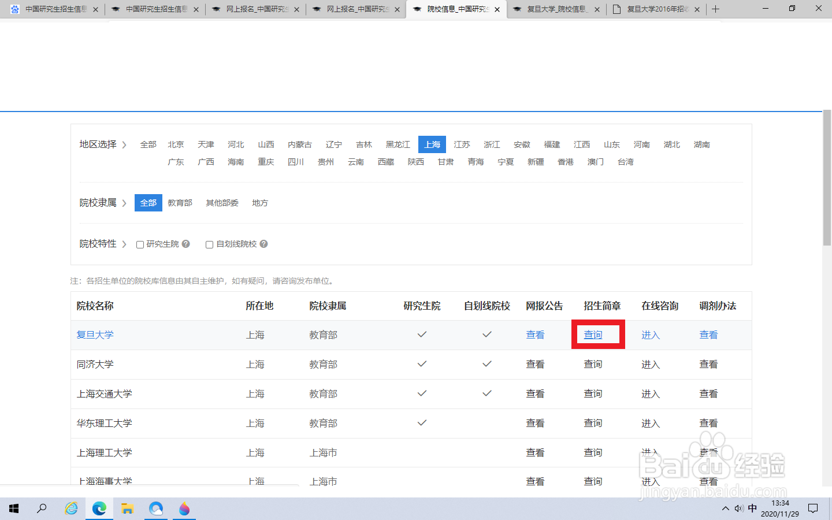Click the blue circular app icon on taskbar
This screenshot has width=832, height=520.
(156, 508)
